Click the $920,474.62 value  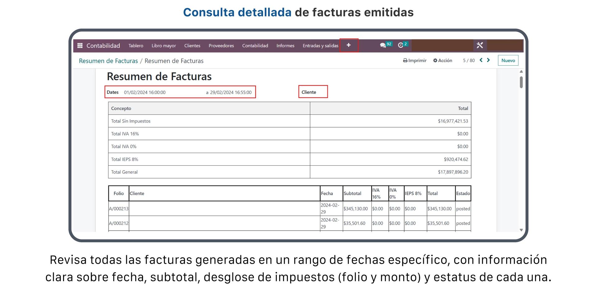pos(456,159)
